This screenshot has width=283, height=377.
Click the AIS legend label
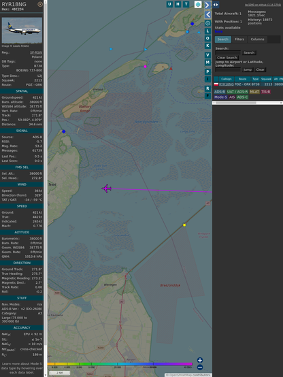(232, 97)
